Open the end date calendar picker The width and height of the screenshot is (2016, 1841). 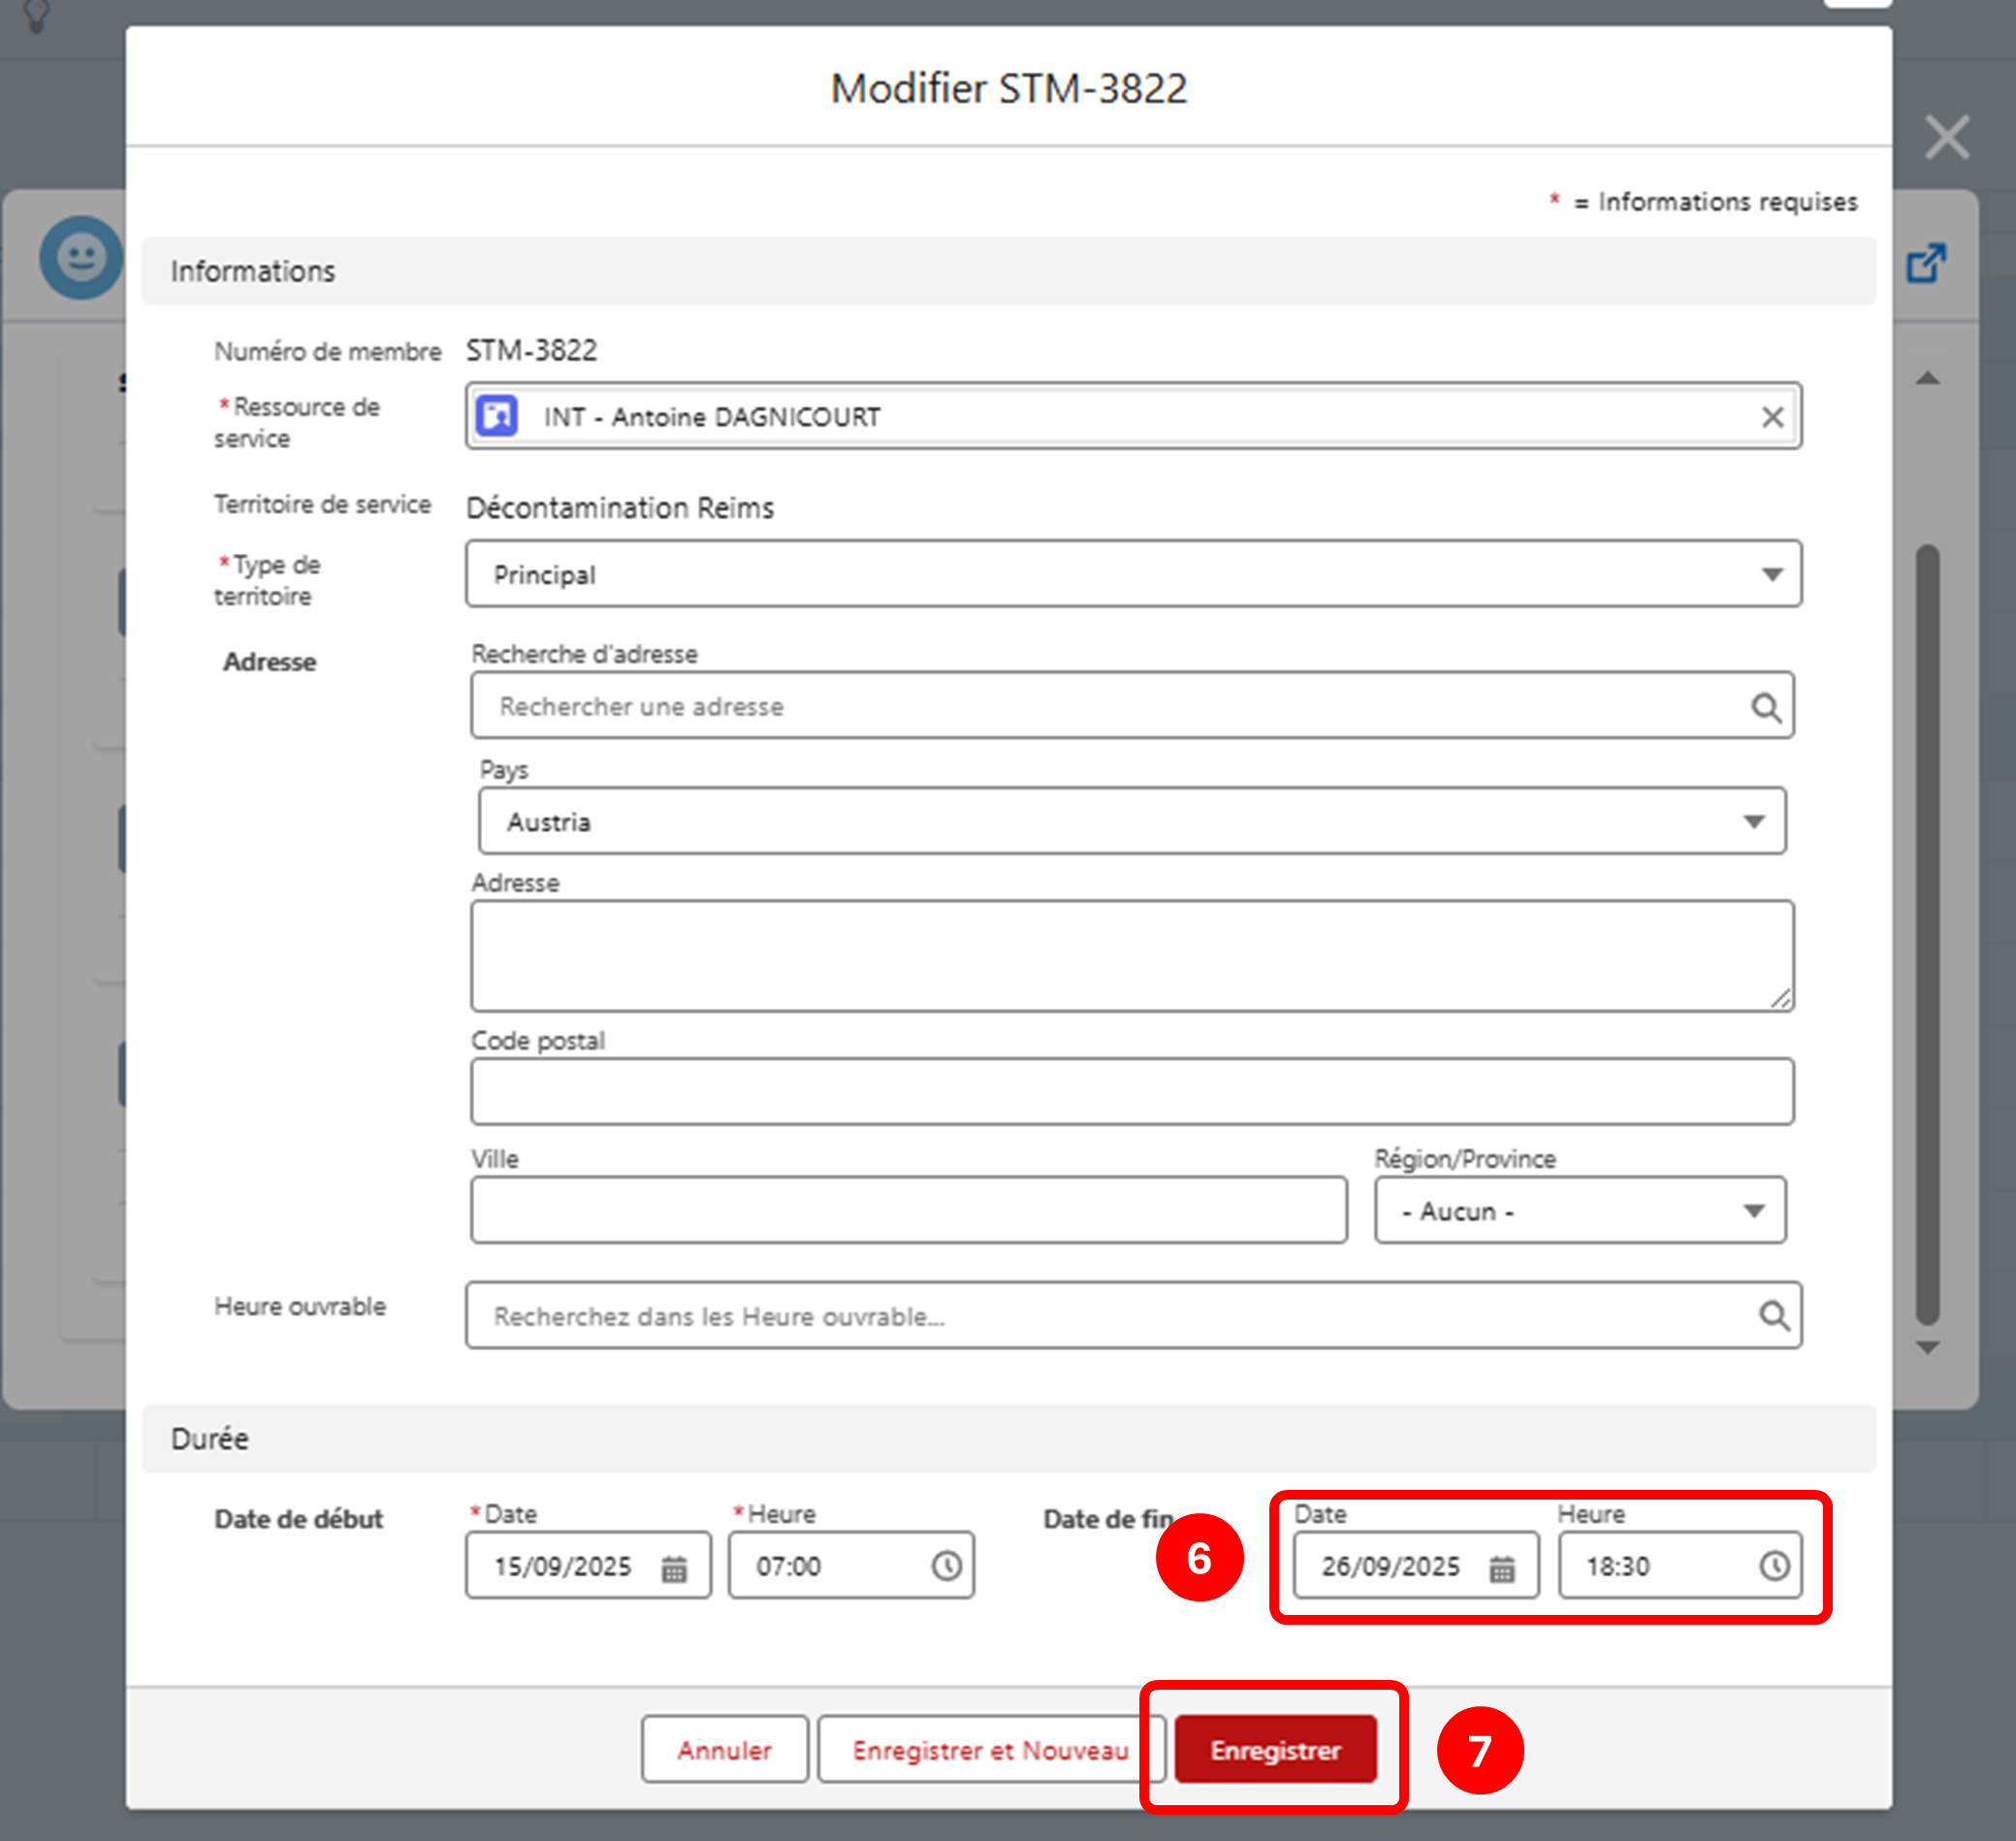point(1501,1567)
